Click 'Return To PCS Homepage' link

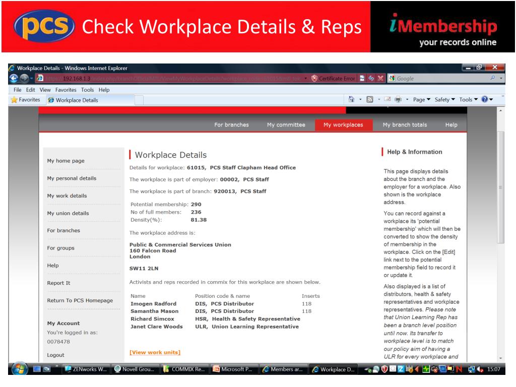click(x=80, y=300)
